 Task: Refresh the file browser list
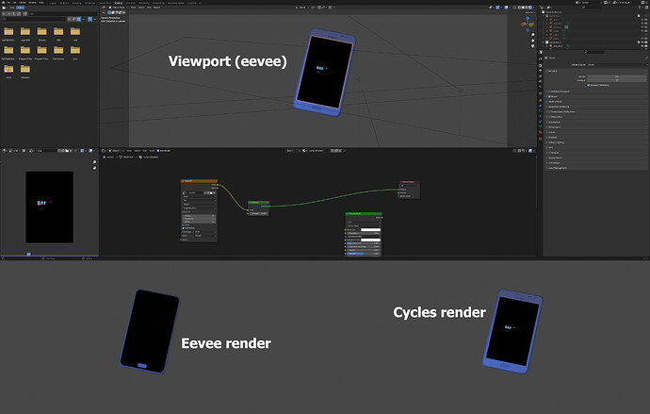point(19,13)
